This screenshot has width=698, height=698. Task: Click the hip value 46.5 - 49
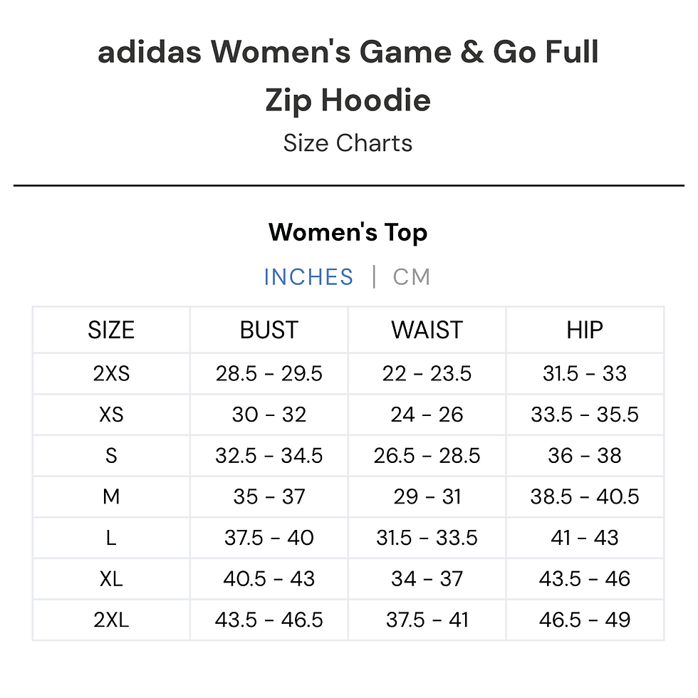(585, 620)
